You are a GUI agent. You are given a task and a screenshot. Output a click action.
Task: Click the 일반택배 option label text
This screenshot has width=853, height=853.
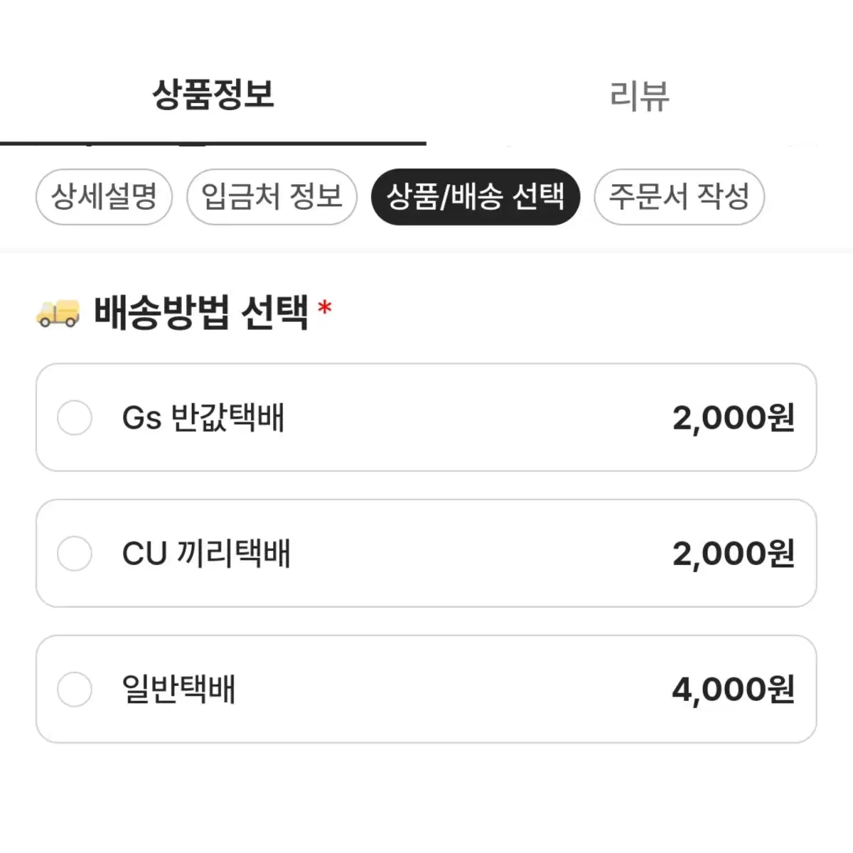coord(178,690)
